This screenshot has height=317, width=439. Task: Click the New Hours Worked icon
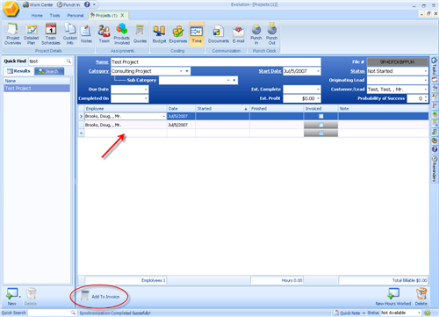tap(393, 296)
